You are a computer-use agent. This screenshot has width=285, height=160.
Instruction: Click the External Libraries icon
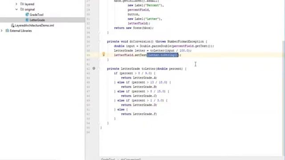7,31
